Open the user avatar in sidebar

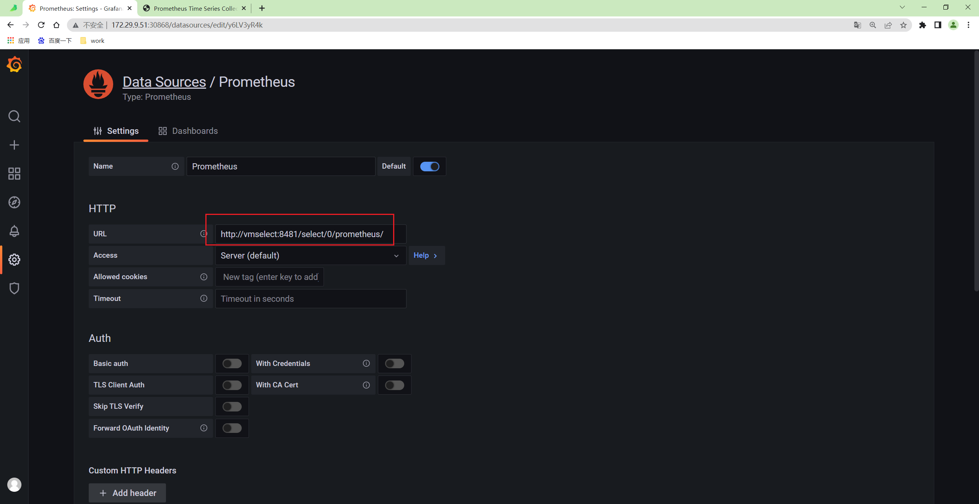tap(14, 484)
